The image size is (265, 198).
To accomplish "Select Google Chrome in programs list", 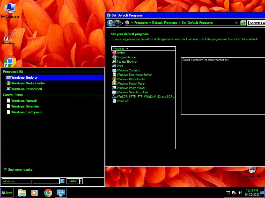I will pyautogui.click(x=126, y=57).
